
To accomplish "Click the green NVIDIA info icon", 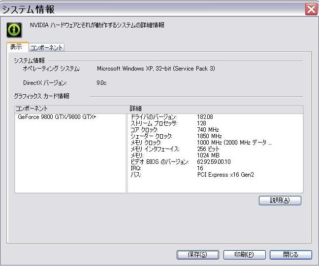I will tap(14, 30).
